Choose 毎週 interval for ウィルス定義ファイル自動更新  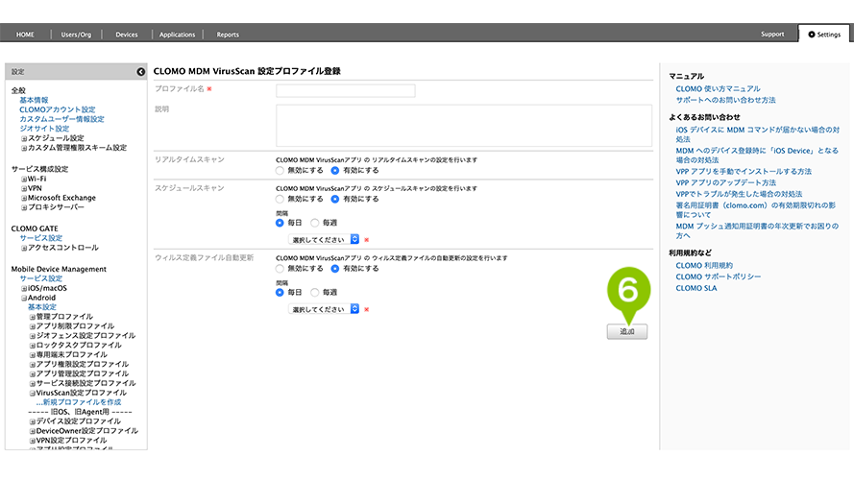coord(315,292)
